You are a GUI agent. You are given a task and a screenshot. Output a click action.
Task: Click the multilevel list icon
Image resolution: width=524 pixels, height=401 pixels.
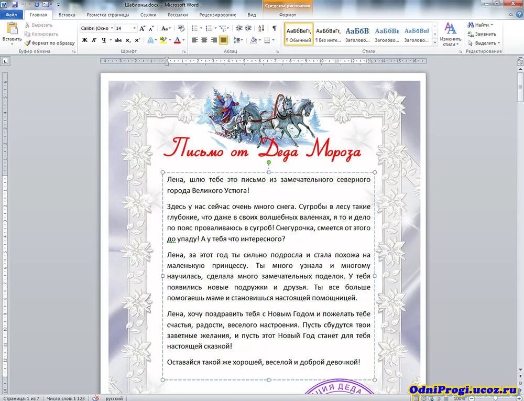(x=223, y=28)
